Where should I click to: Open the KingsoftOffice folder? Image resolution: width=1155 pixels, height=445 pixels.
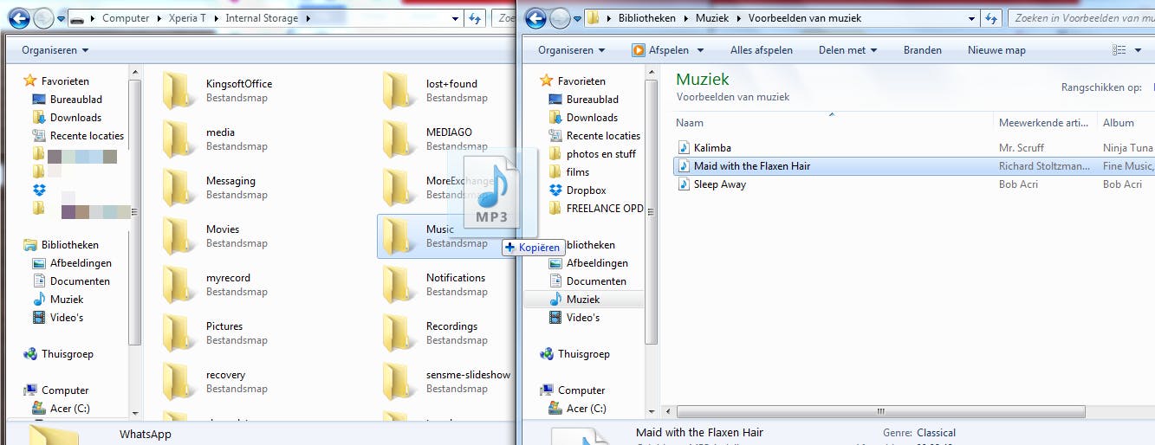click(217, 90)
